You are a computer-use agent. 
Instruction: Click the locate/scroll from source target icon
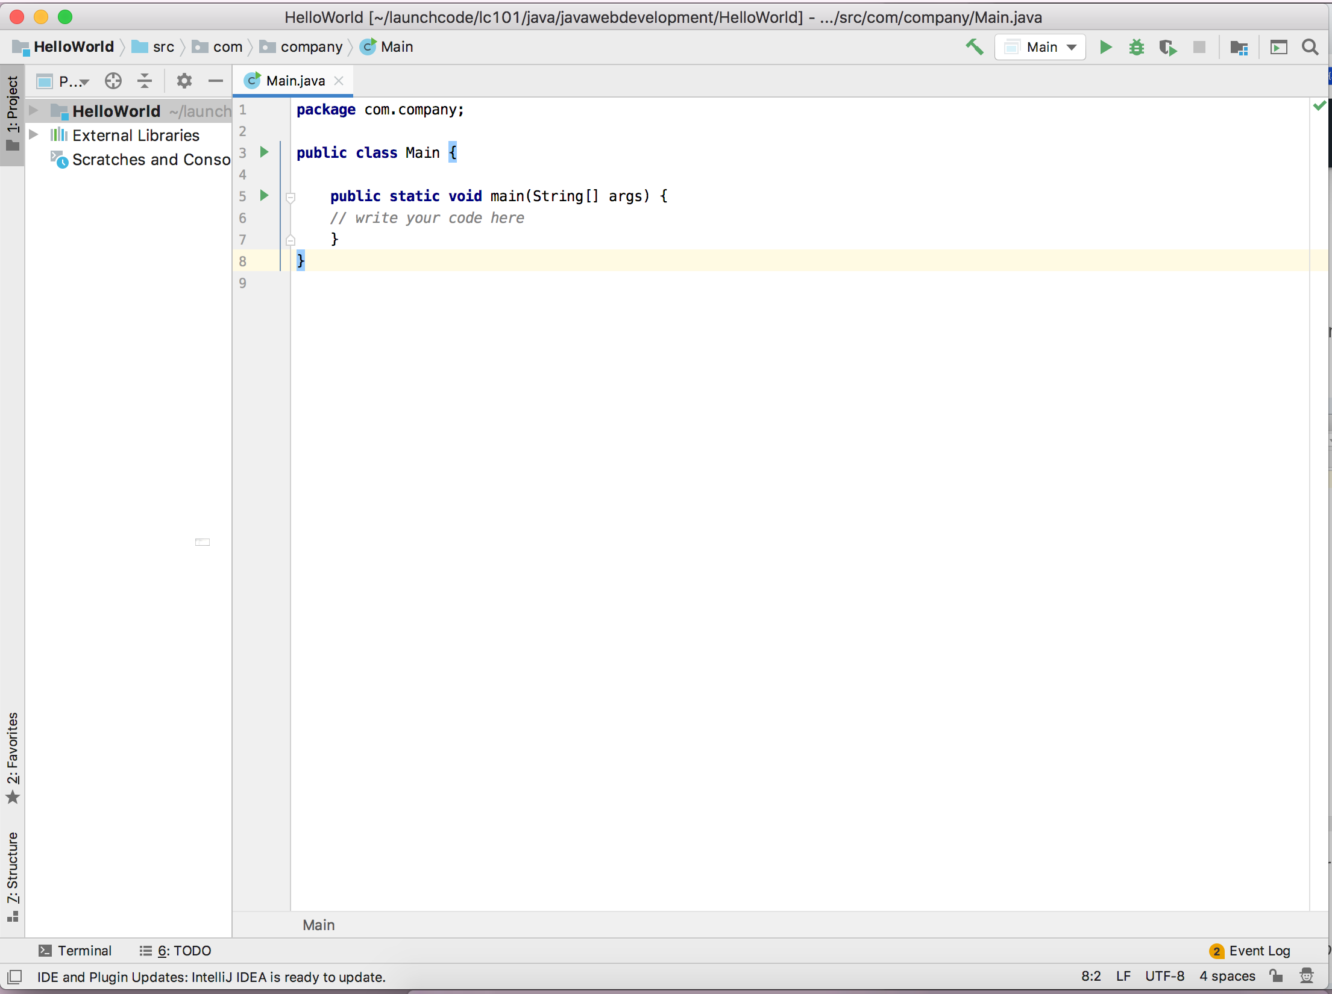113,81
